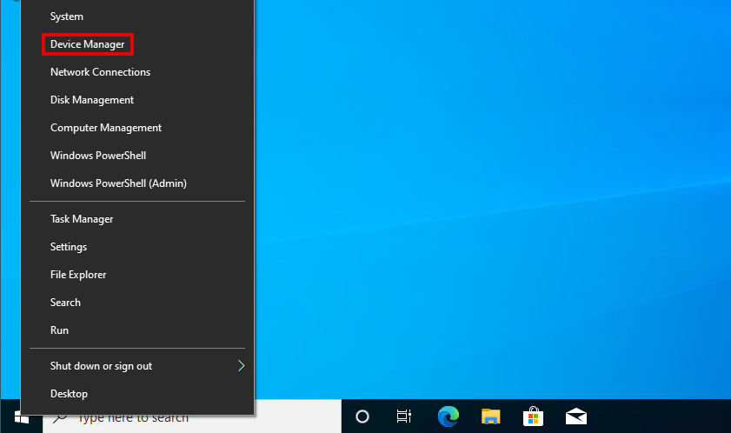Open Device Manager
The width and height of the screenshot is (731, 433).
(x=137, y=44)
